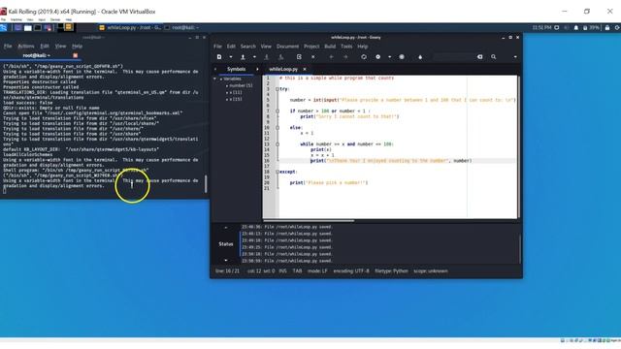This screenshot has width=621, height=349.
Task: Click the Run/Execute icon in Geany toolbar
Action: (402, 57)
